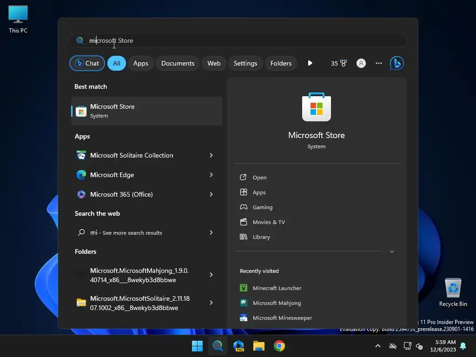The width and height of the screenshot is (476, 357).
Task: Click the Microsoft Edge app icon
Action: point(81,175)
